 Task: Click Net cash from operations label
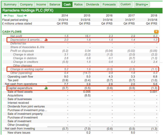[x=21, y=84]
